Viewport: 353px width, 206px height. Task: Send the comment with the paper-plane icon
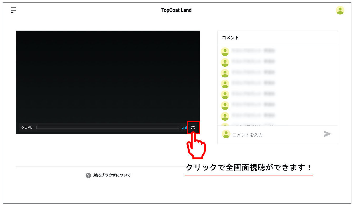click(x=327, y=134)
